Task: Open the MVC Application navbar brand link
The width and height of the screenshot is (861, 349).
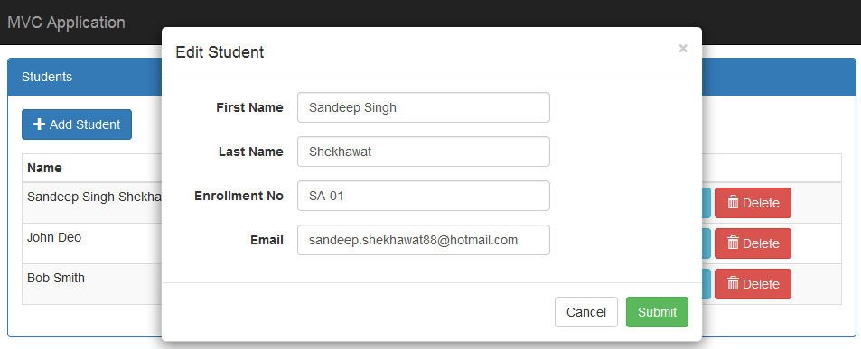Action: point(67,23)
